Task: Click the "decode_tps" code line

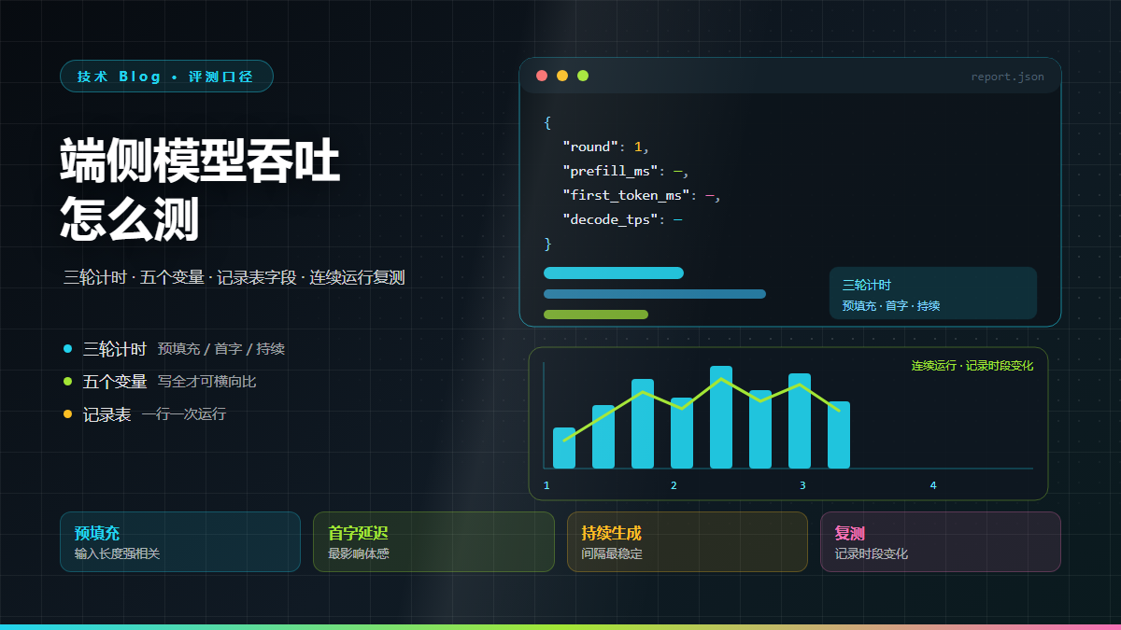Action: click(622, 219)
